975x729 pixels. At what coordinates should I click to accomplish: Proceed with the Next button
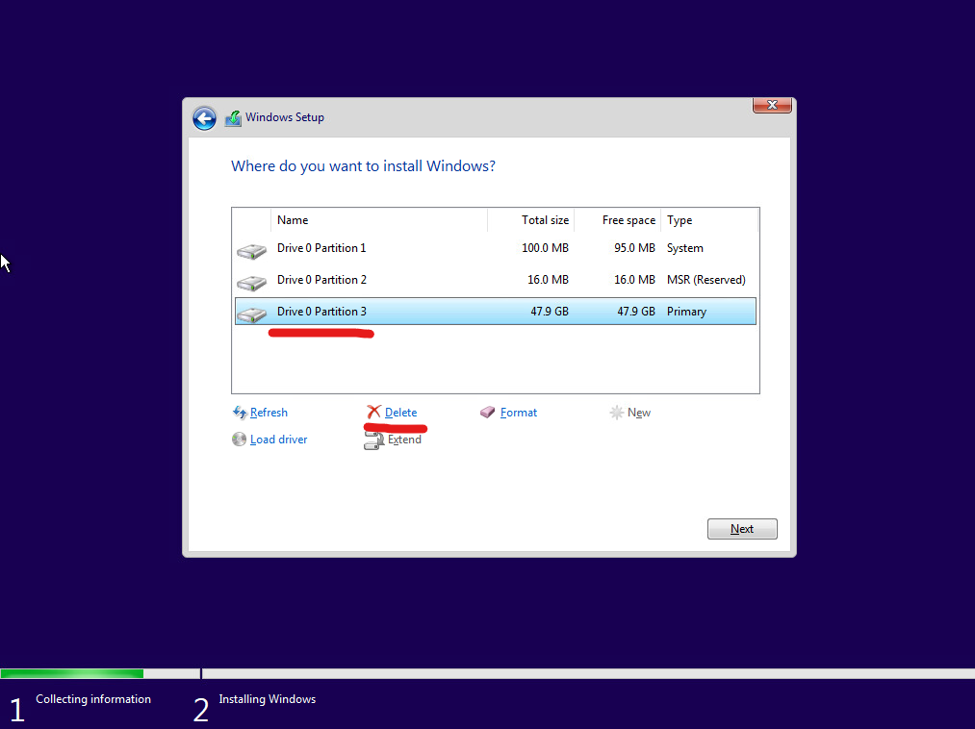742,529
